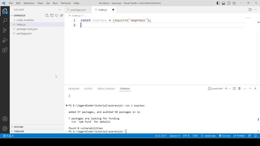
Task: Select the powershell terminal label
Action: point(215,88)
